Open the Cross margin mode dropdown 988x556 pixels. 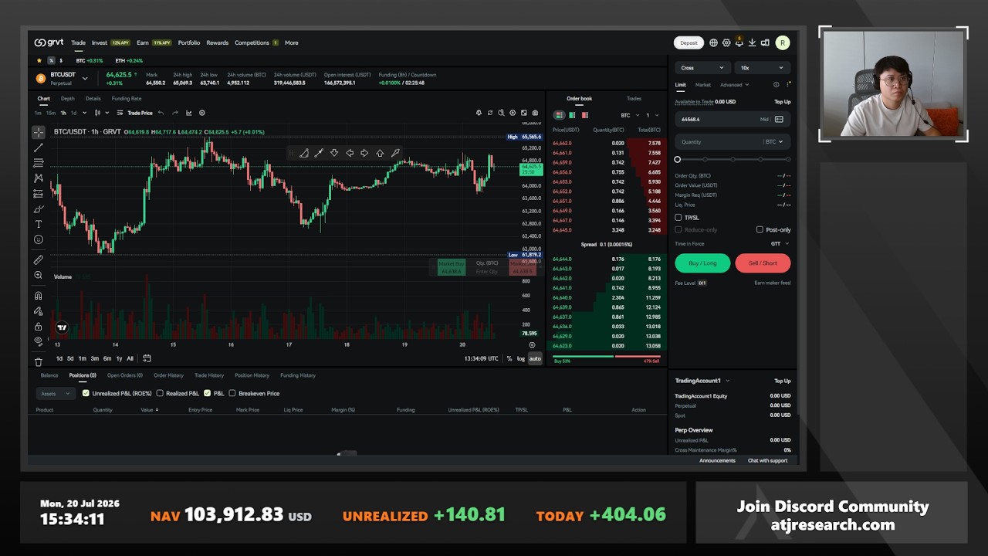[702, 68]
